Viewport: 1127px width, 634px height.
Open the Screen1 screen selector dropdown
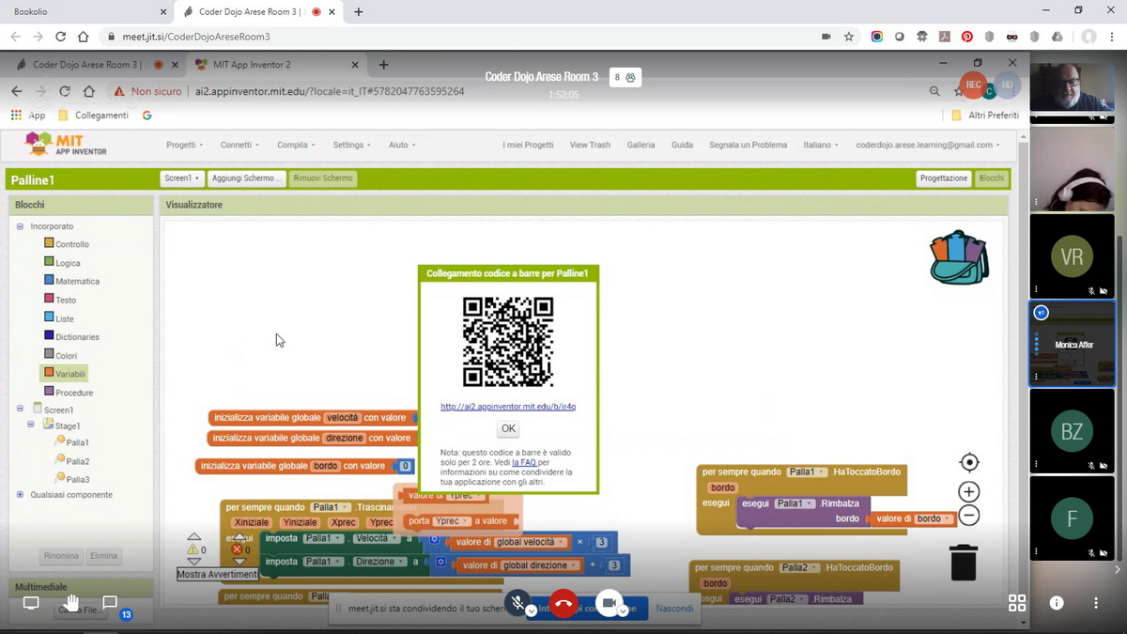coord(182,178)
